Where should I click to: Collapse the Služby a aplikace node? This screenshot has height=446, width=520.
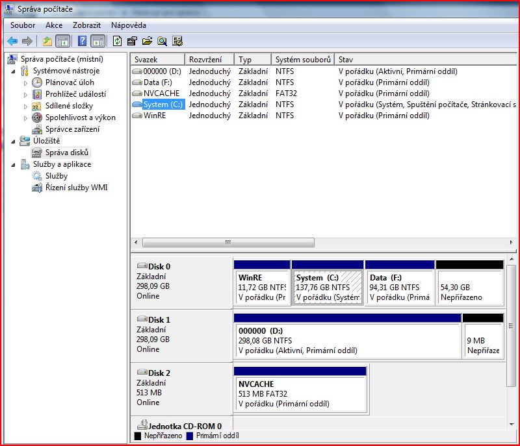[x=14, y=164]
